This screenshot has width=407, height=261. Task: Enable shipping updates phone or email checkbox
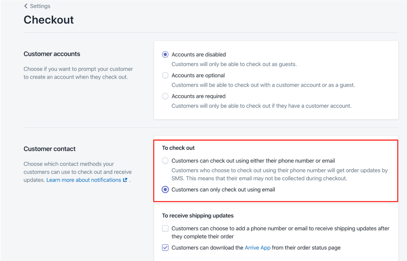tap(165, 228)
